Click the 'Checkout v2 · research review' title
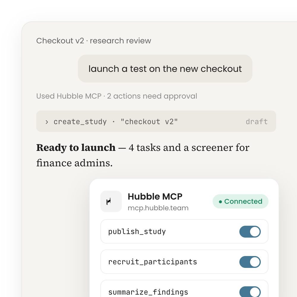Screen dimensions: 297x297 click(x=94, y=41)
